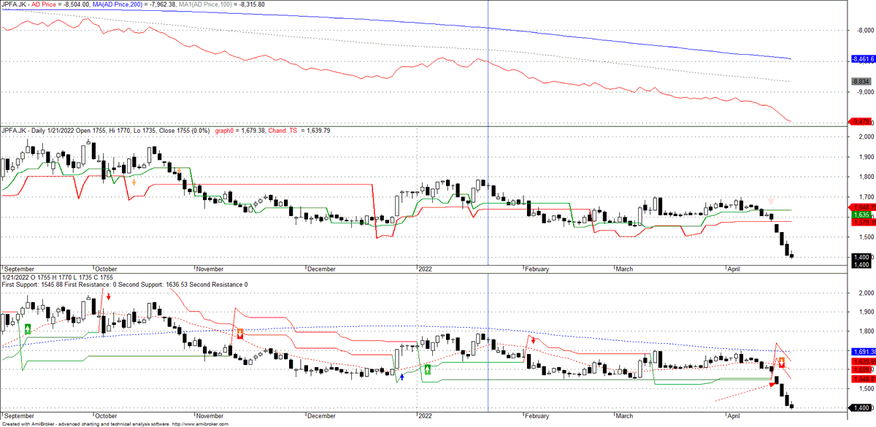Click blue up arrow in late December in bottom pane
876x427 pixels.
(x=401, y=378)
